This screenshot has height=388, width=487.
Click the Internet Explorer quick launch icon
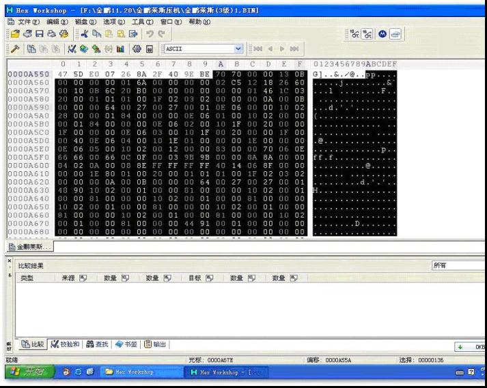click(78, 372)
